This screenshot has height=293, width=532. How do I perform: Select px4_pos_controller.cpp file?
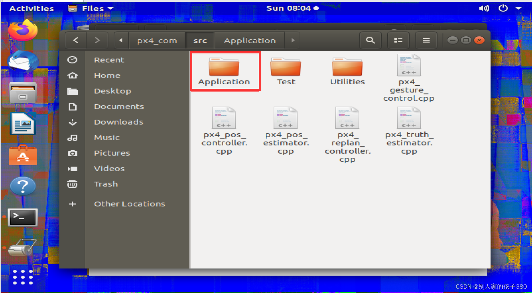224,131
